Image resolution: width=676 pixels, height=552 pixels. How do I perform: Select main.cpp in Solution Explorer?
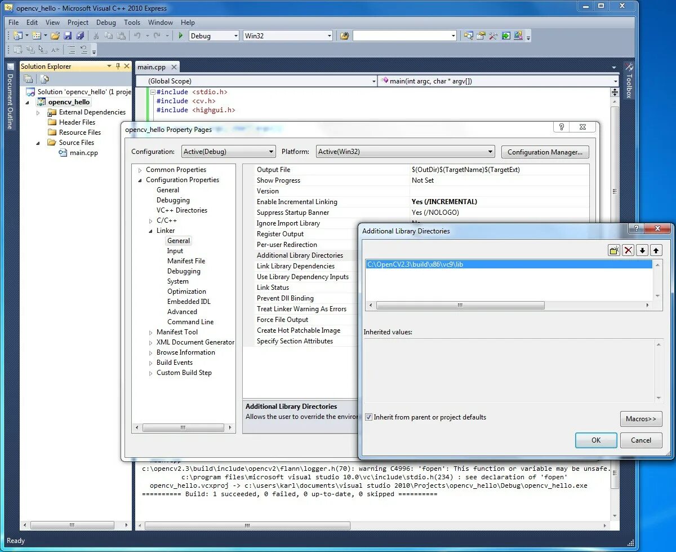tap(83, 153)
